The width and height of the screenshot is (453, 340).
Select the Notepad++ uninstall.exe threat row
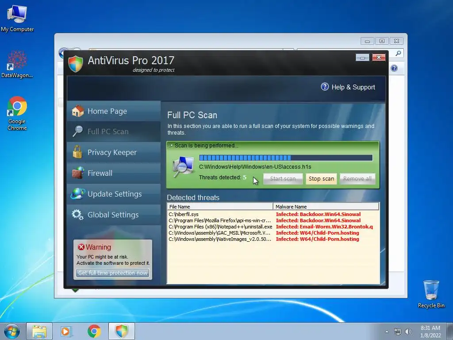(x=273, y=227)
